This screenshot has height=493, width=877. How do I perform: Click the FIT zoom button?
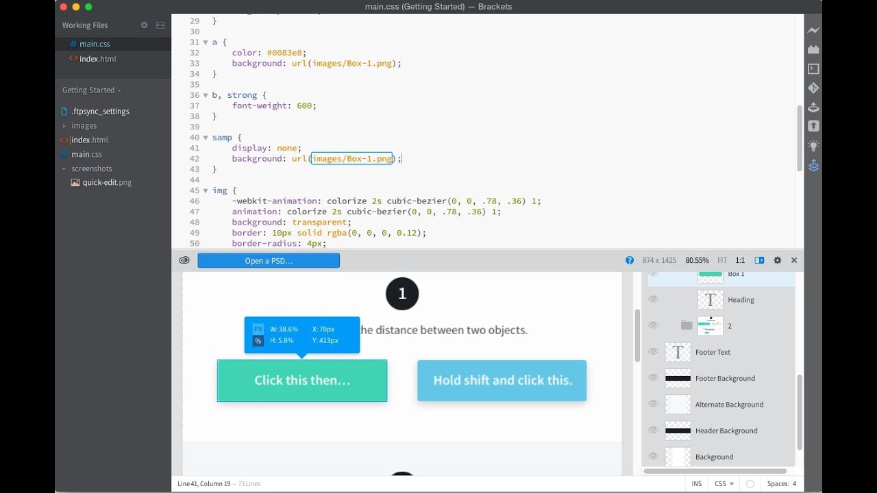[x=722, y=261]
